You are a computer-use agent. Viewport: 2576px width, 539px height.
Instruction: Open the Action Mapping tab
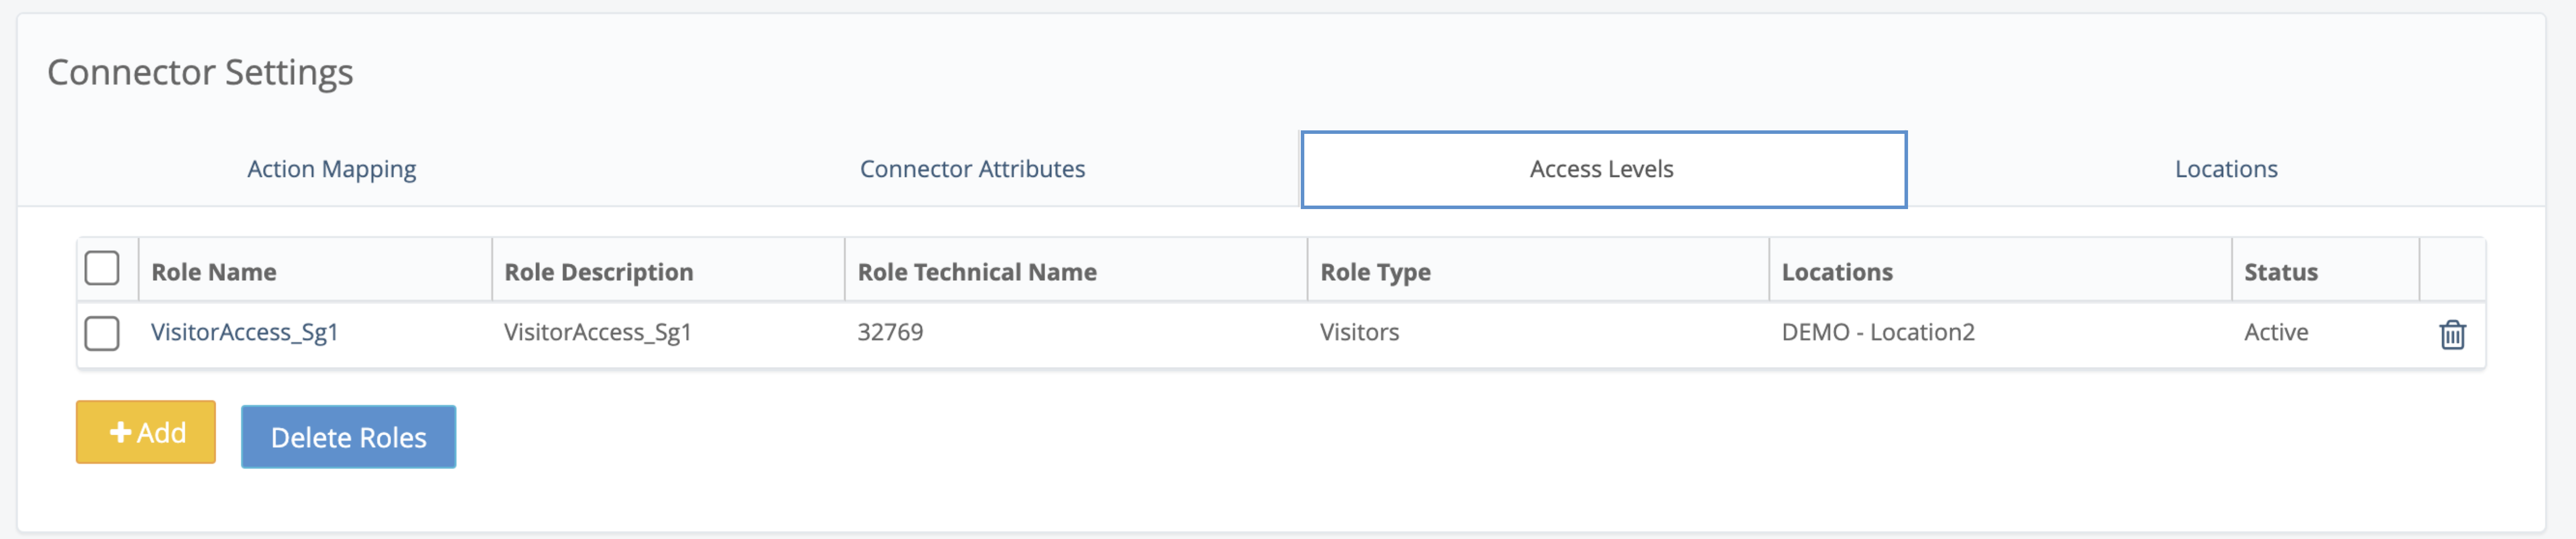332,169
